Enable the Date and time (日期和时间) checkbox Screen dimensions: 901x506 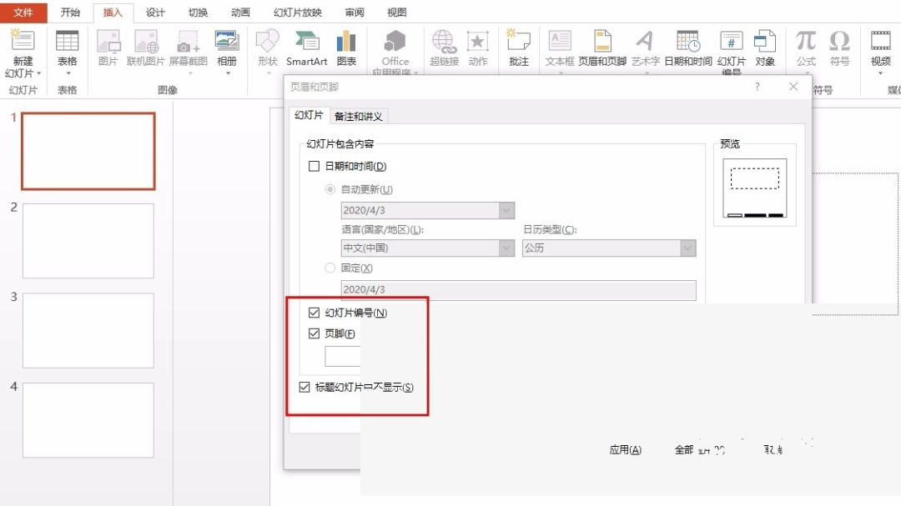click(x=314, y=166)
